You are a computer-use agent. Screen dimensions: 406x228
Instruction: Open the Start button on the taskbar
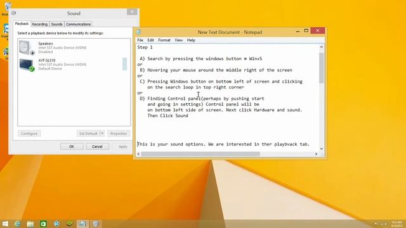pyautogui.click(x=5, y=224)
